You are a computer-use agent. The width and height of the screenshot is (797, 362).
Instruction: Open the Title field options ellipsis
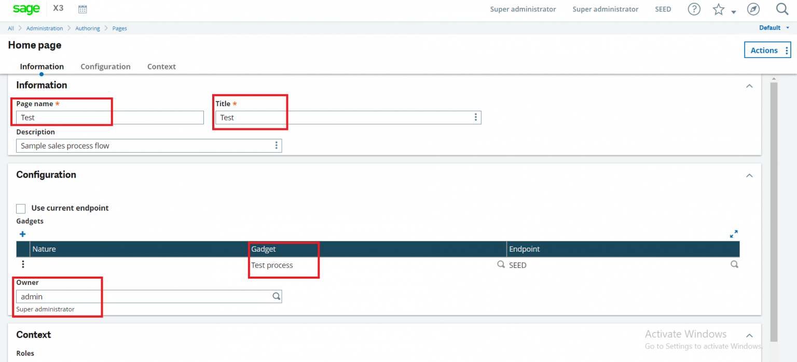coord(475,117)
